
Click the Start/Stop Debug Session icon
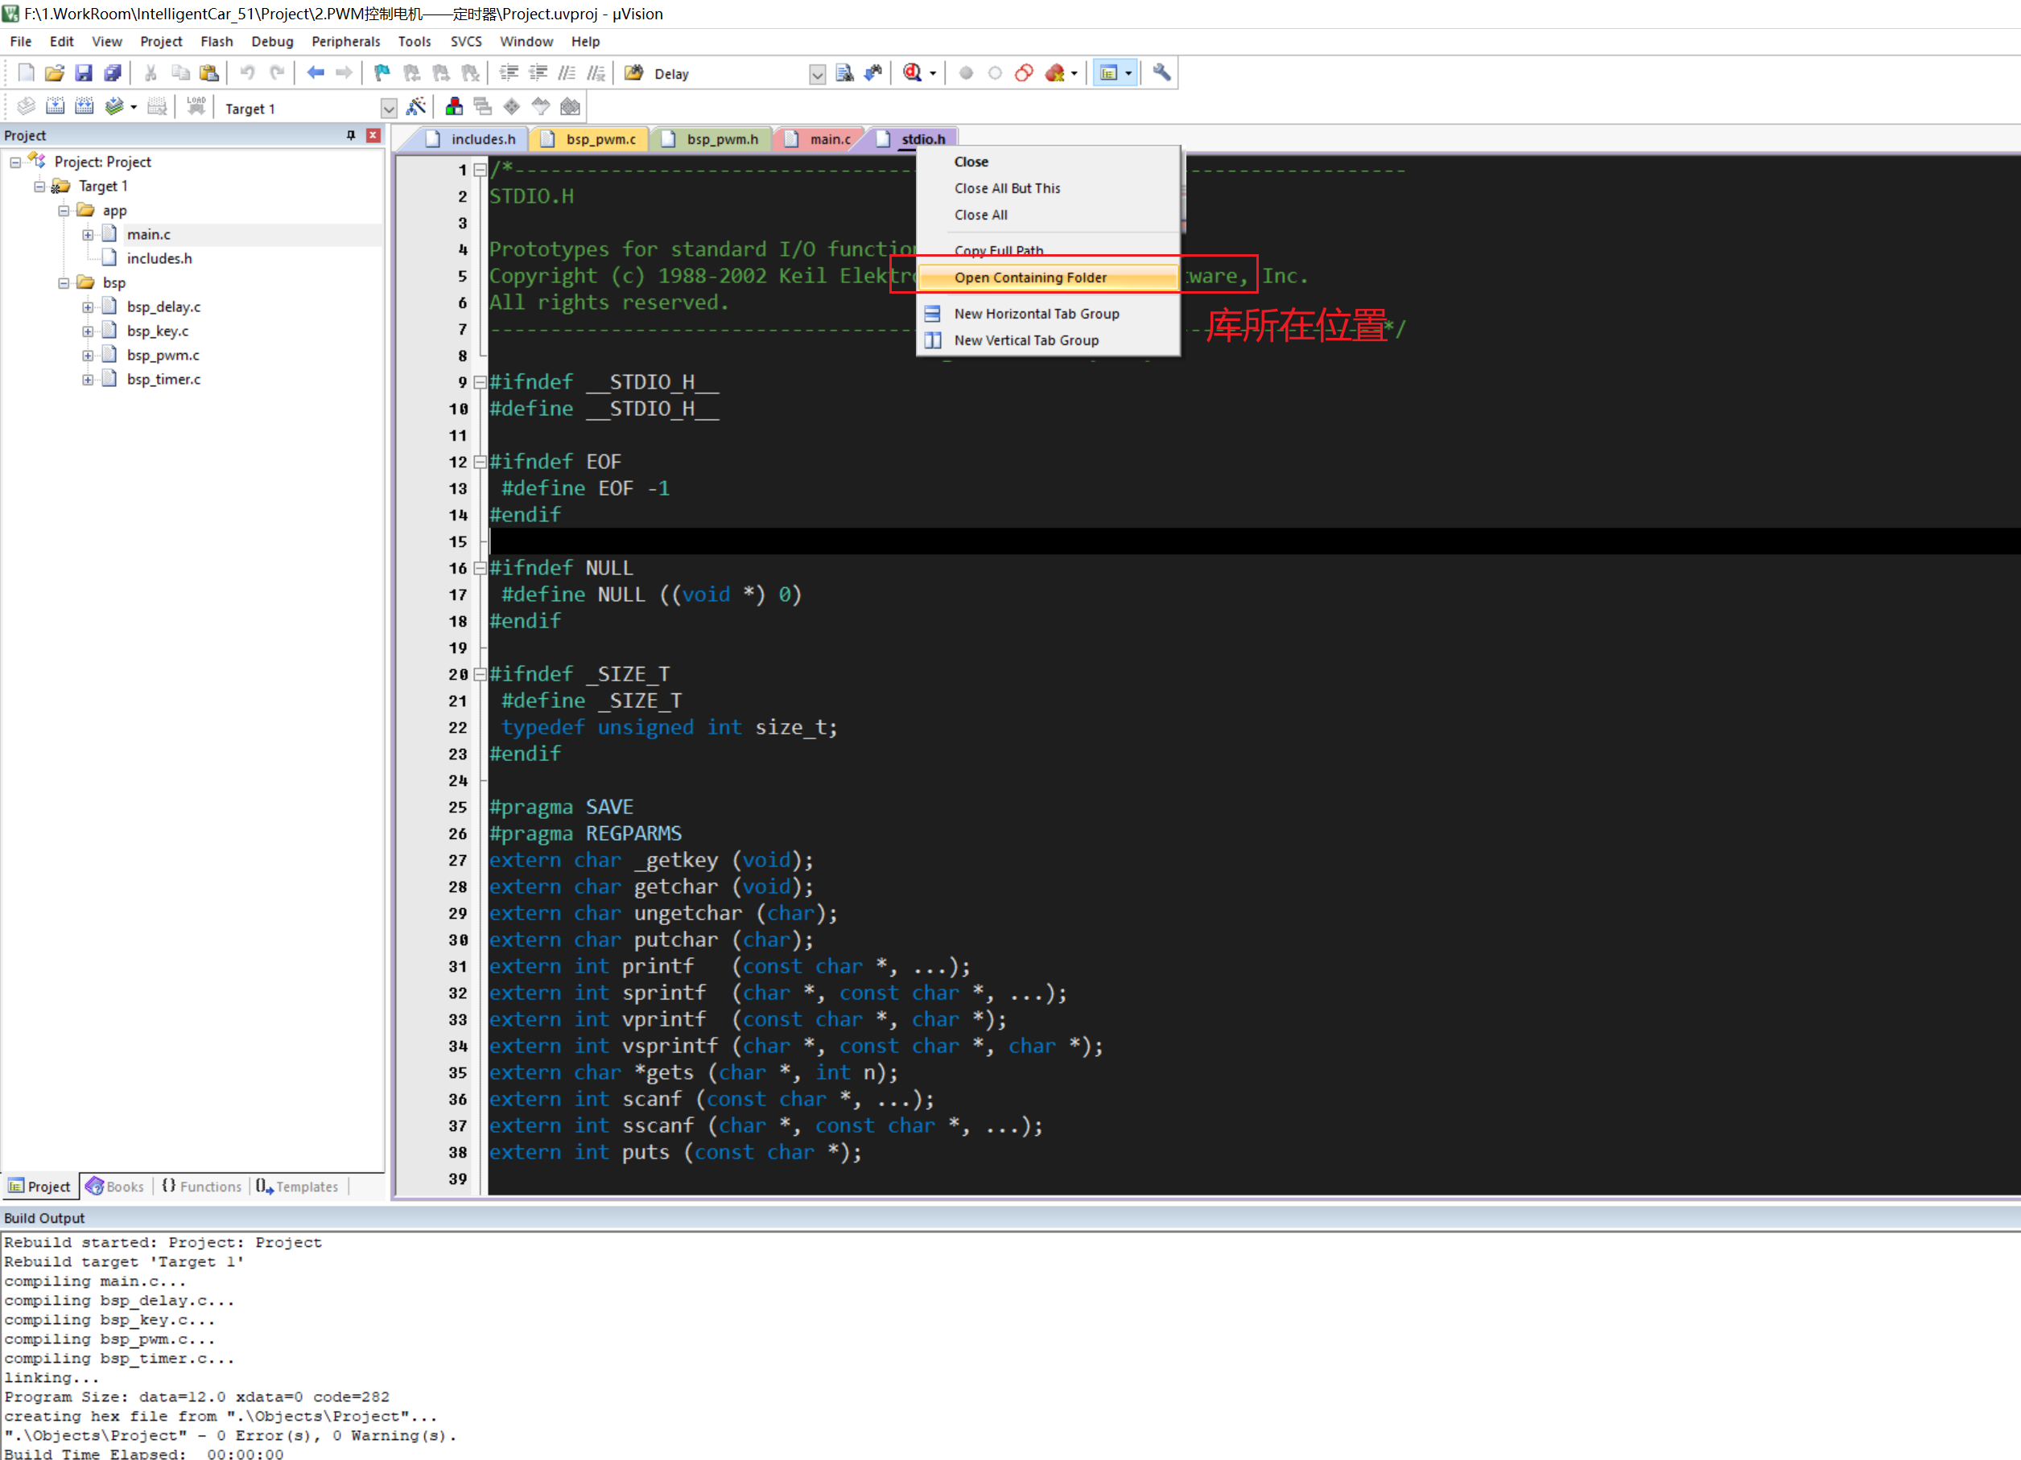pos(911,73)
